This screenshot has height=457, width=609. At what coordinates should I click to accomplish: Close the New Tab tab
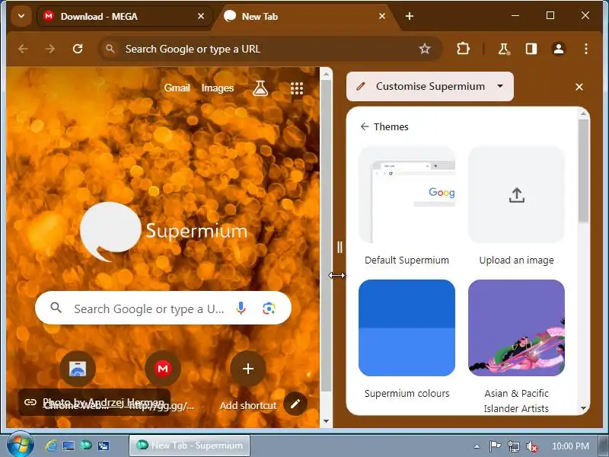click(x=382, y=16)
